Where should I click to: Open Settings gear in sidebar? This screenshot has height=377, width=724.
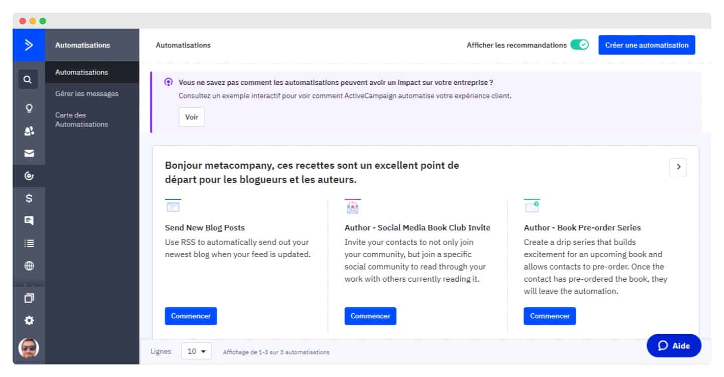pyautogui.click(x=29, y=320)
